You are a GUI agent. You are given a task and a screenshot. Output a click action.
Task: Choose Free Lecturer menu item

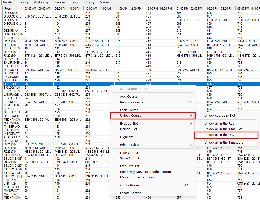(130, 166)
